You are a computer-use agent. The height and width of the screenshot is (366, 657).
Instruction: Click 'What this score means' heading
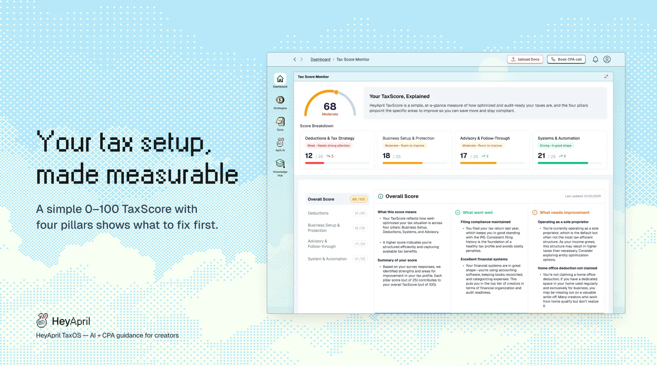click(x=397, y=212)
